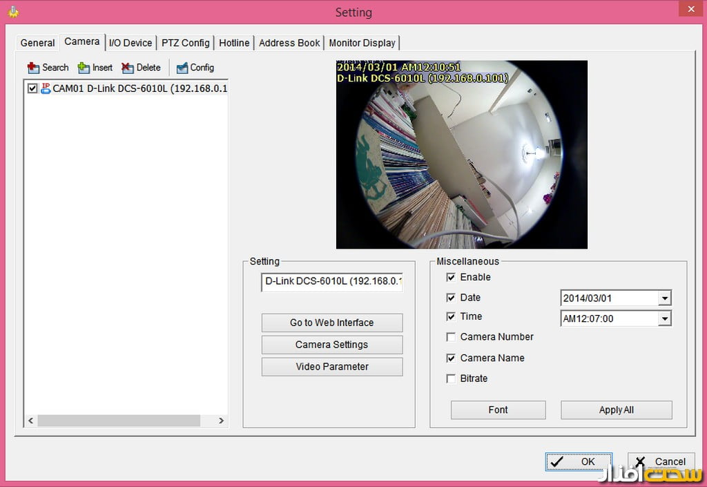707x487 pixels.
Task: Disable the Camera Name checkbox
Action: (x=451, y=358)
